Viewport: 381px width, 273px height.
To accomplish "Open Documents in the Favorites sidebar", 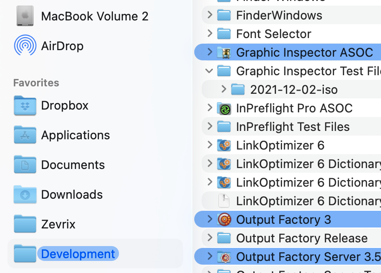I will (x=73, y=165).
